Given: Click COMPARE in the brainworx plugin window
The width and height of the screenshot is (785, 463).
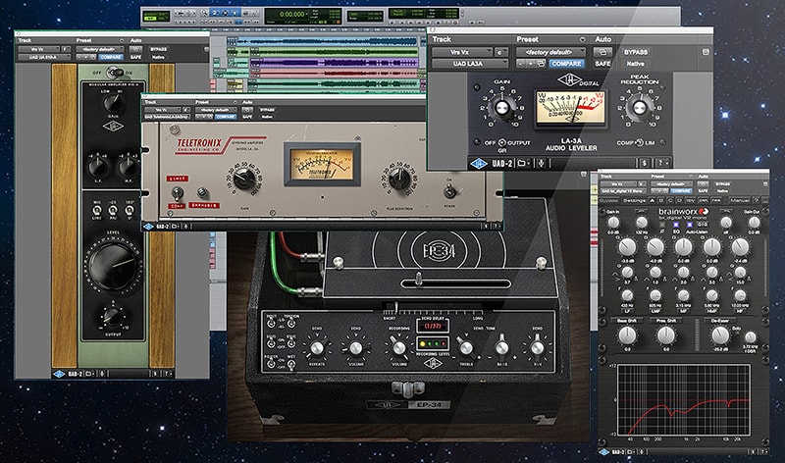Looking at the screenshot, I should click(x=682, y=190).
